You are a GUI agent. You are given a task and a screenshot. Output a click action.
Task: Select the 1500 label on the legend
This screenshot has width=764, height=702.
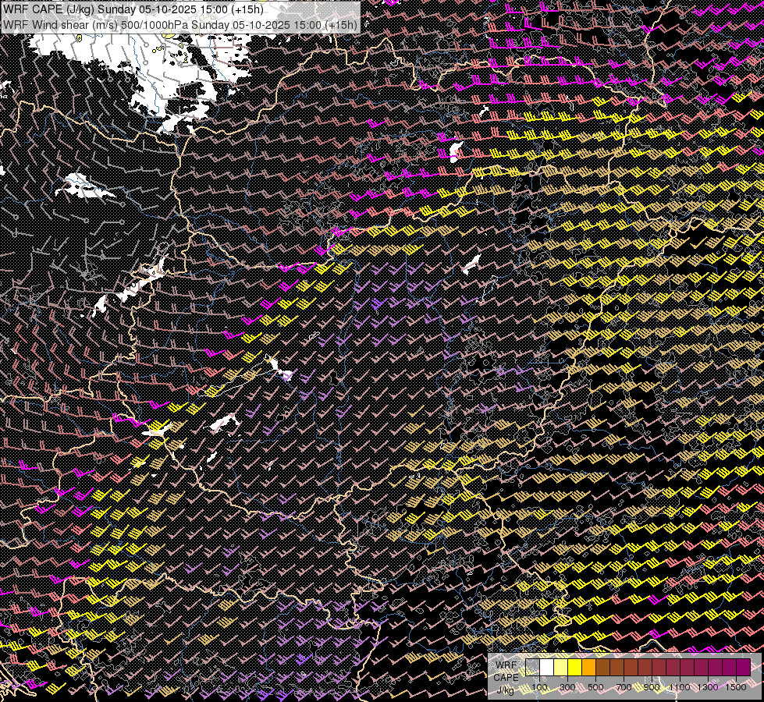click(x=736, y=688)
